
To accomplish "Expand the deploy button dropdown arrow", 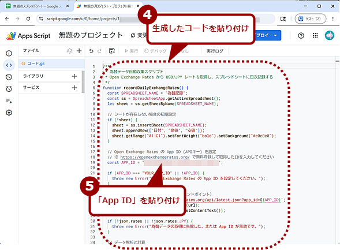I will coord(275,35).
